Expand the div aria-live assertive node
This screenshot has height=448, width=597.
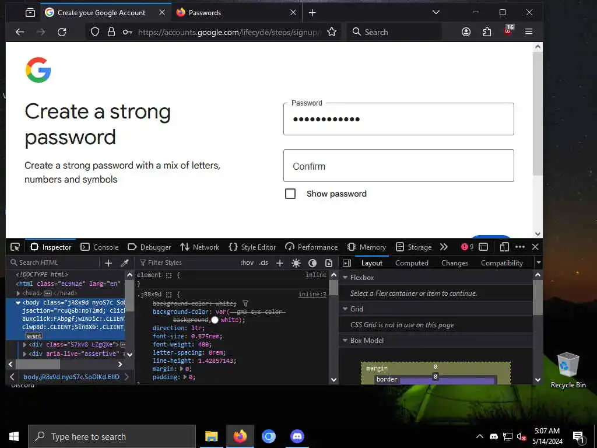24,353
